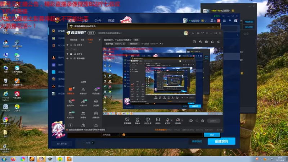The width and height of the screenshot is (288, 162).
Task: Go to previous room list page
Action: 84,143
